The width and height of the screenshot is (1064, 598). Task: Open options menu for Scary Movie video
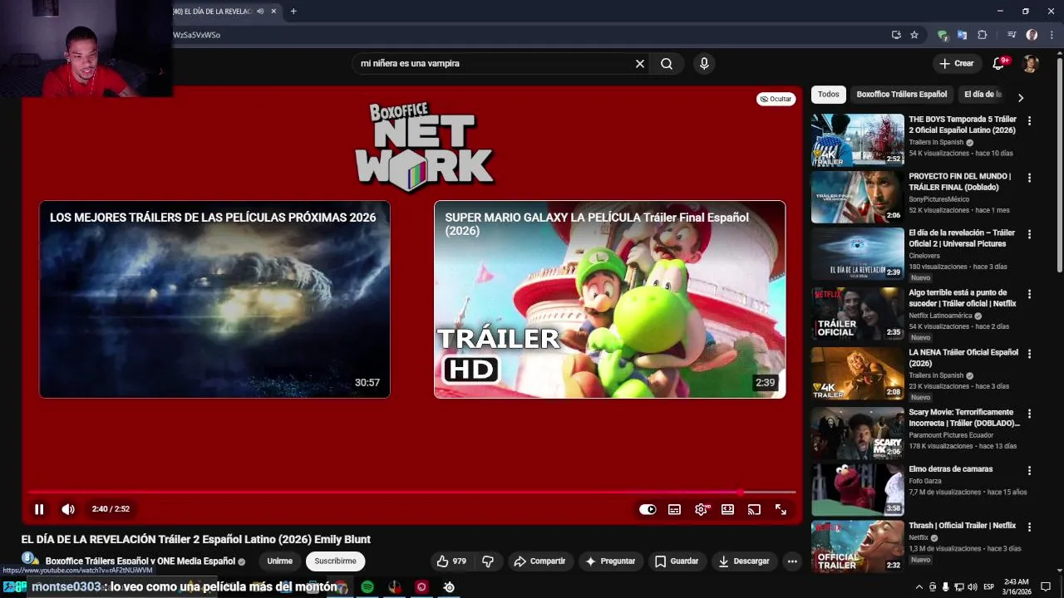pyautogui.click(x=1029, y=414)
